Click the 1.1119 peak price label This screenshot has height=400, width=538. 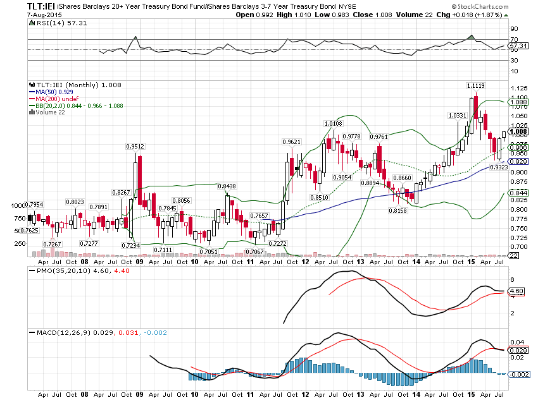476,85
